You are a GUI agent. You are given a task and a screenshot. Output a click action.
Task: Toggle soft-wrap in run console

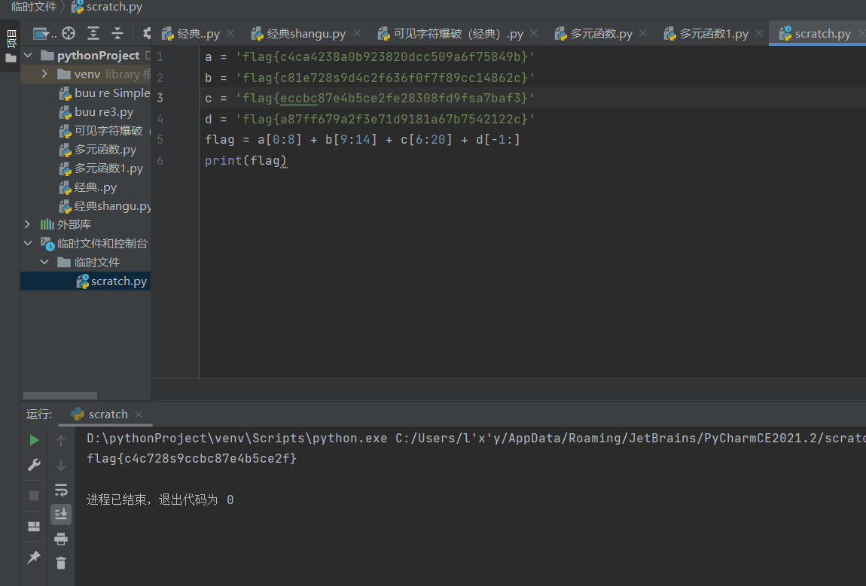click(61, 490)
